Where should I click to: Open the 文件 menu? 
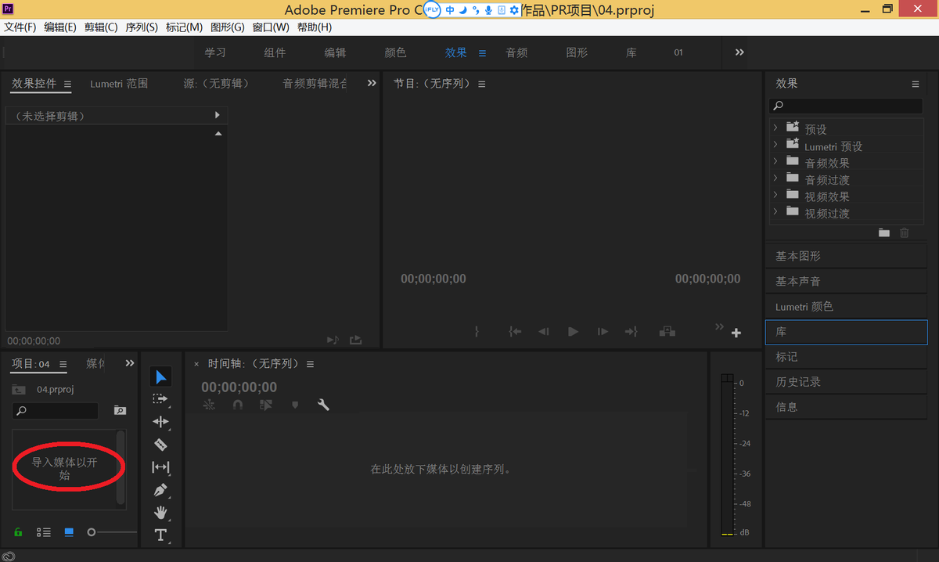(x=20, y=27)
